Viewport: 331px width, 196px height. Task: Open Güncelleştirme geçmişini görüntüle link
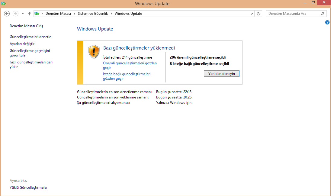coord(30,53)
